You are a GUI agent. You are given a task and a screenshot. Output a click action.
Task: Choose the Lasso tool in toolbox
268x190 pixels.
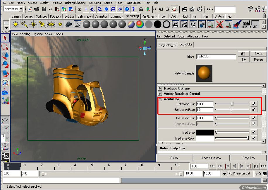[x=5, y=47]
